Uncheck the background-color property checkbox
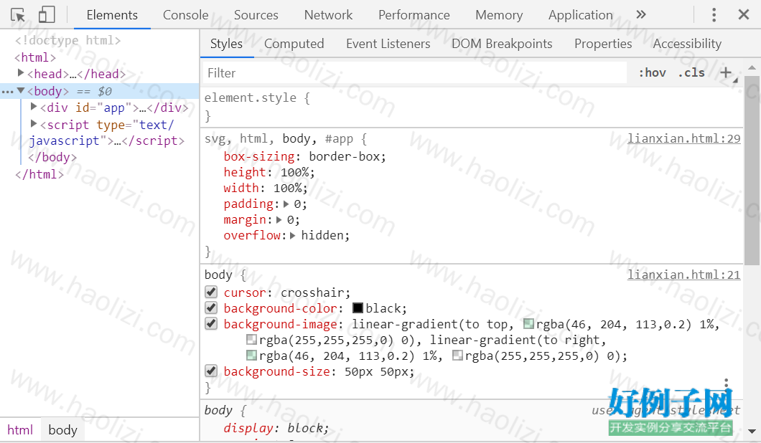The height and width of the screenshot is (443, 761). (x=211, y=308)
